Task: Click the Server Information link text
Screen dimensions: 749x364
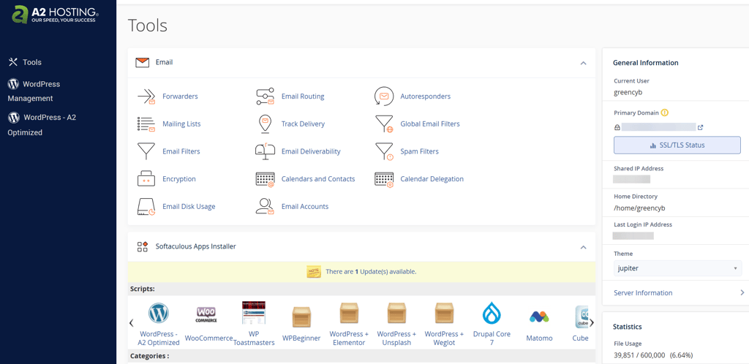Action: [x=643, y=293]
